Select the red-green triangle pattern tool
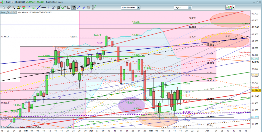 click(24, 7)
